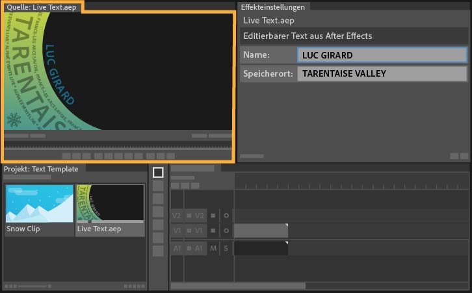This screenshot has width=472, height=293.
Task: Click the Snow Clip name label
Action: point(23,229)
